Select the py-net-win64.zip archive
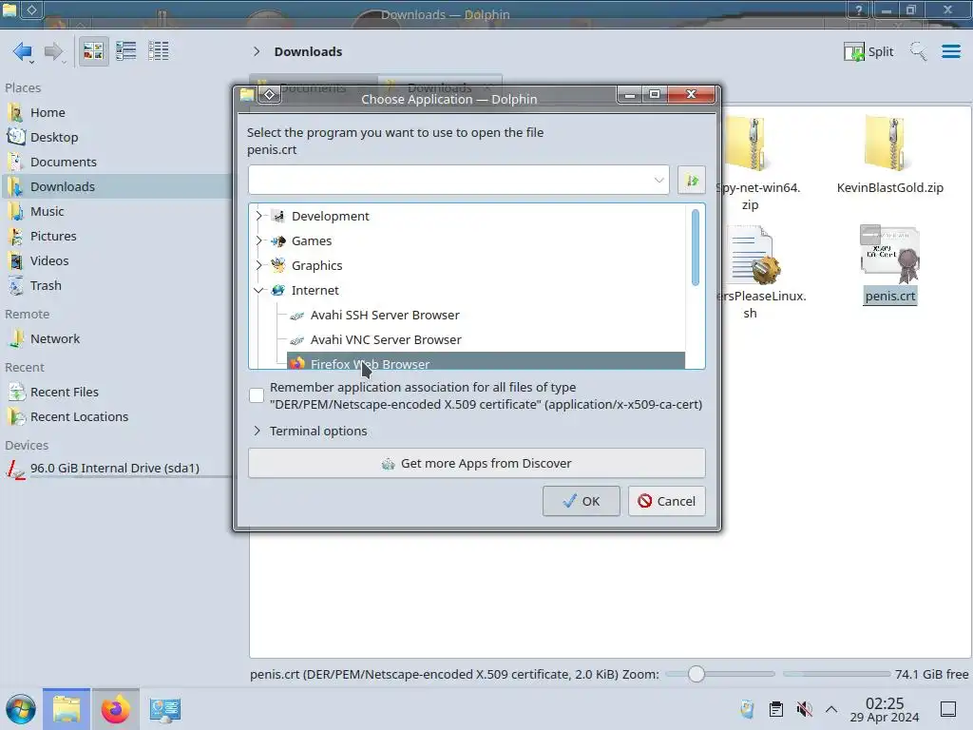The width and height of the screenshot is (973, 730). [x=754, y=163]
